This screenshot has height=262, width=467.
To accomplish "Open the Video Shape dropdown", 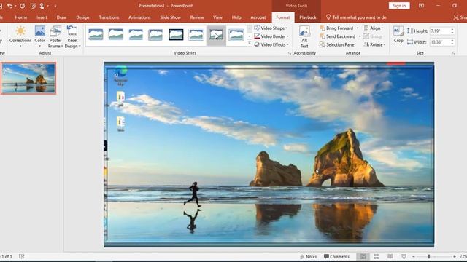I will click(271, 28).
